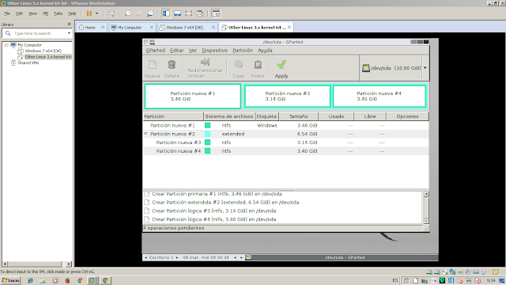Open the GParted window menu icon in title bar
Viewport: 506px width, 285px height.
click(153, 42)
